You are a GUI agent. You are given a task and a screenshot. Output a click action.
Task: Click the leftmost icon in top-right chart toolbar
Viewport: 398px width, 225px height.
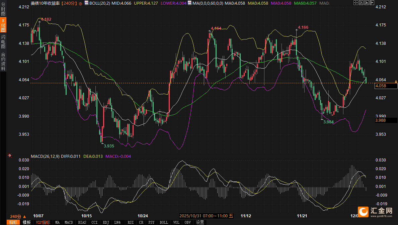pyautogui.click(x=355, y=3)
